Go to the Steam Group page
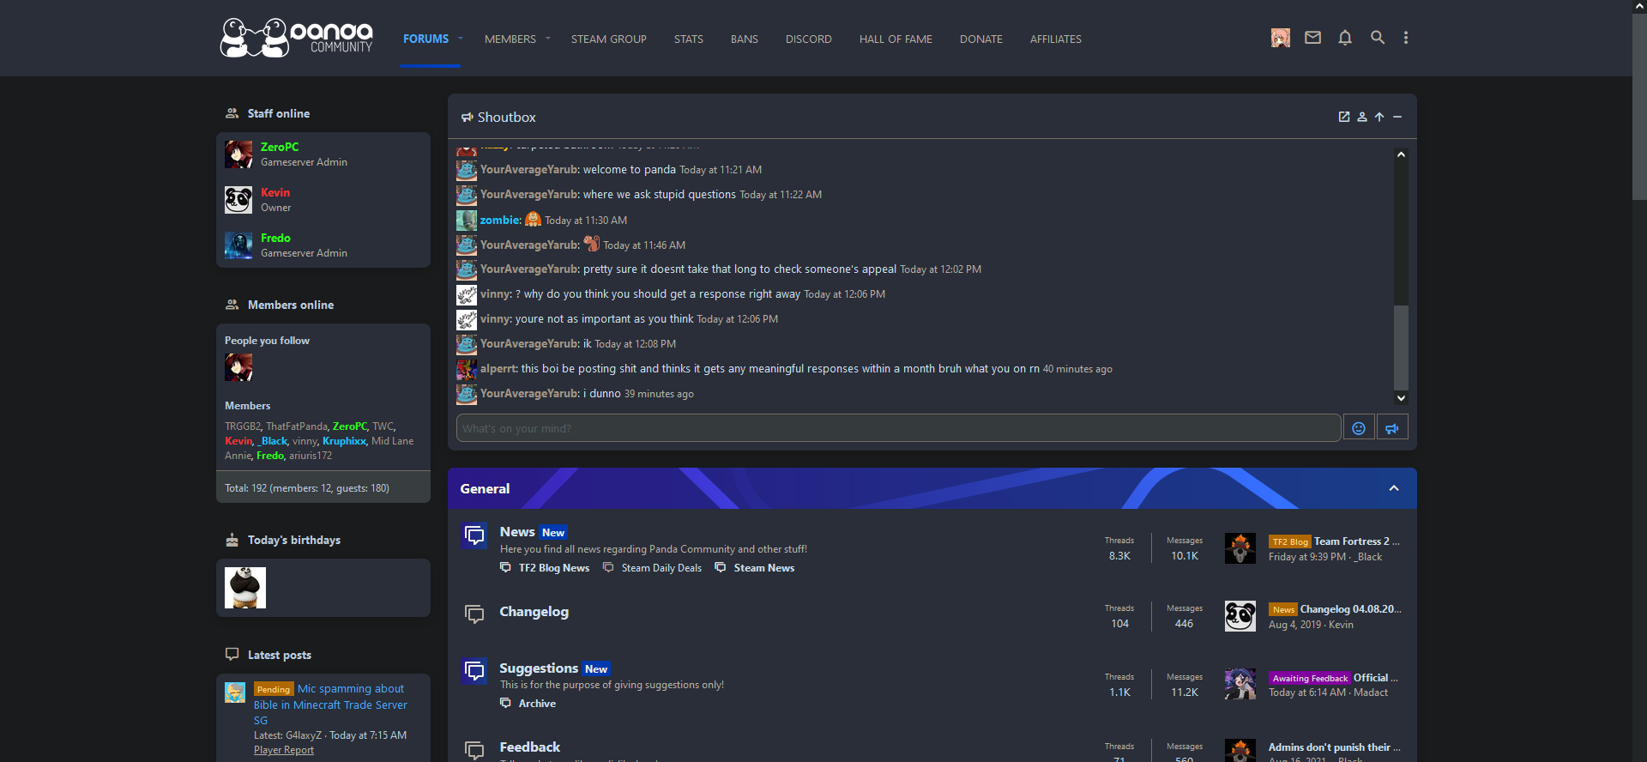 (609, 39)
